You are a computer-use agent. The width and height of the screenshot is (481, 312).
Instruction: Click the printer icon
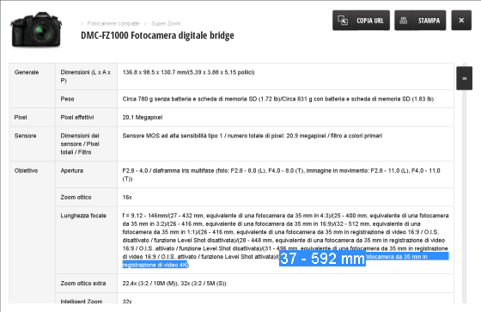click(x=404, y=21)
